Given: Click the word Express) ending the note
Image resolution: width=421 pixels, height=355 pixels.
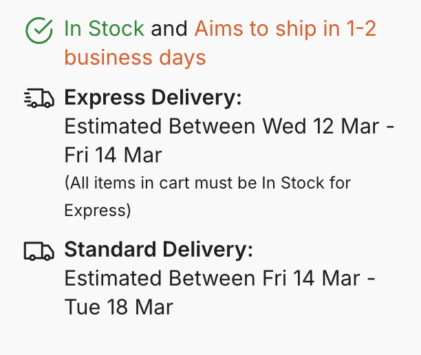Looking at the screenshot, I should pos(98,211).
